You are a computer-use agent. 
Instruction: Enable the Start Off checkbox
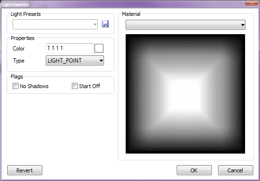pos(75,86)
